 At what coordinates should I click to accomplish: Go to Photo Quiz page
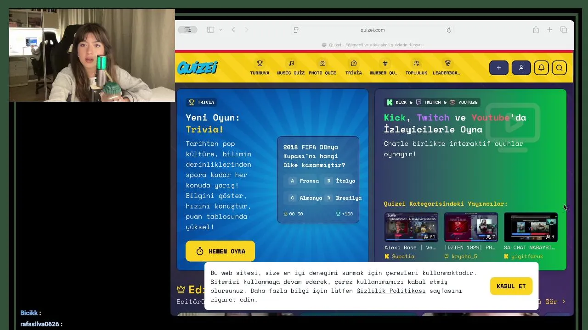pyautogui.click(x=322, y=68)
